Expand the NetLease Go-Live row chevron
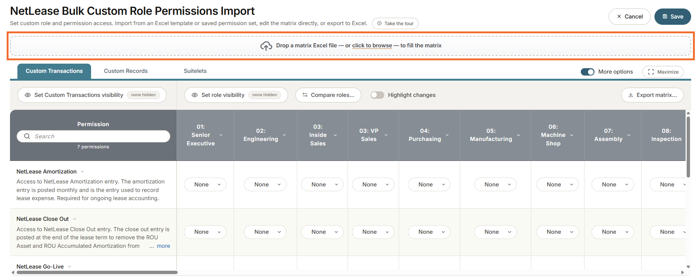 coord(70,267)
